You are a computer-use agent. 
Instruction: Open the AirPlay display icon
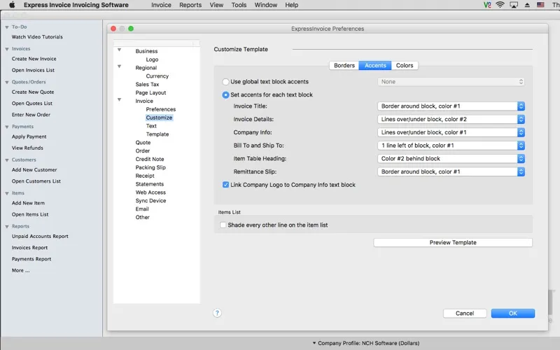pos(514,5)
